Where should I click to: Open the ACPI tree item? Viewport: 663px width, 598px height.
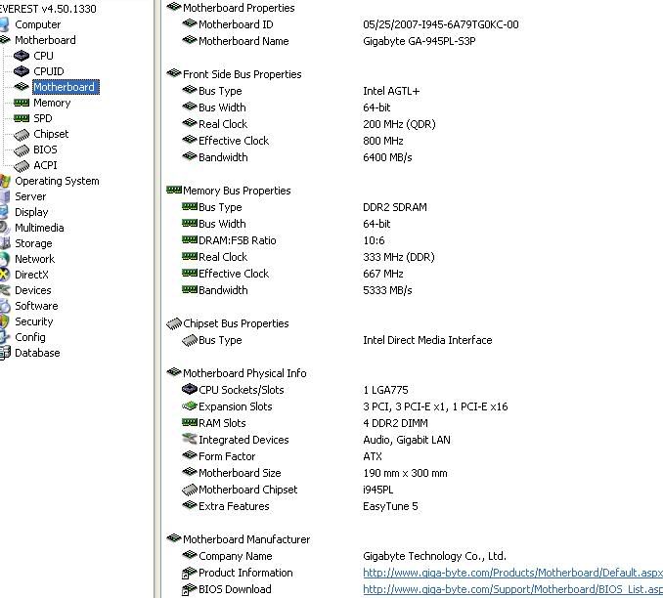pos(45,165)
